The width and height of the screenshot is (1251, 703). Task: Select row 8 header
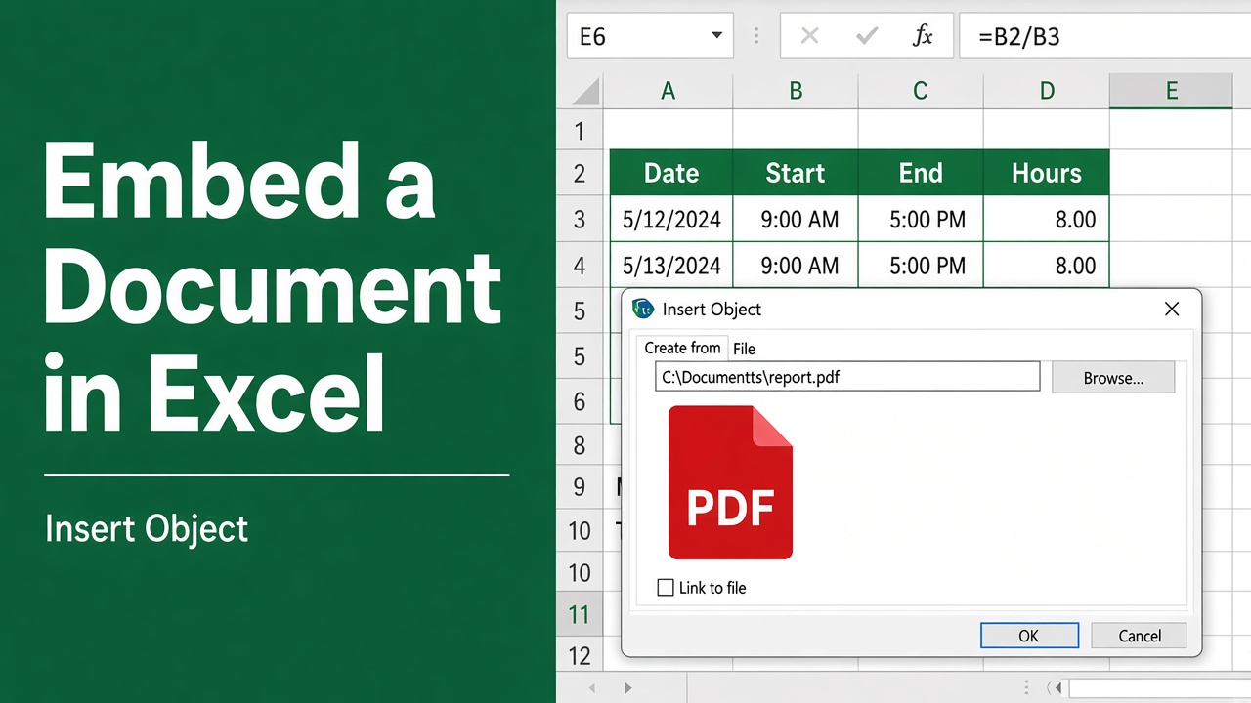(x=580, y=445)
